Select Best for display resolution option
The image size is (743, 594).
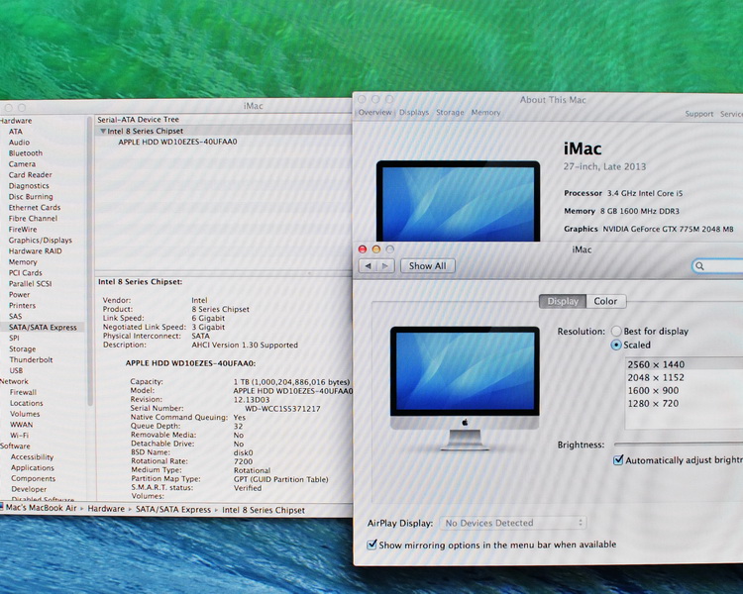point(616,331)
